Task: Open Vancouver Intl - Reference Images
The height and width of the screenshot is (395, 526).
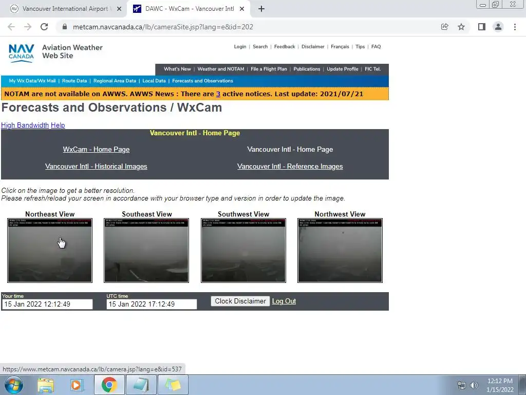Action: point(290,167)
